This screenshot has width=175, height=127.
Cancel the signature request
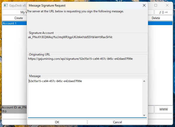(x=117, y=122)
